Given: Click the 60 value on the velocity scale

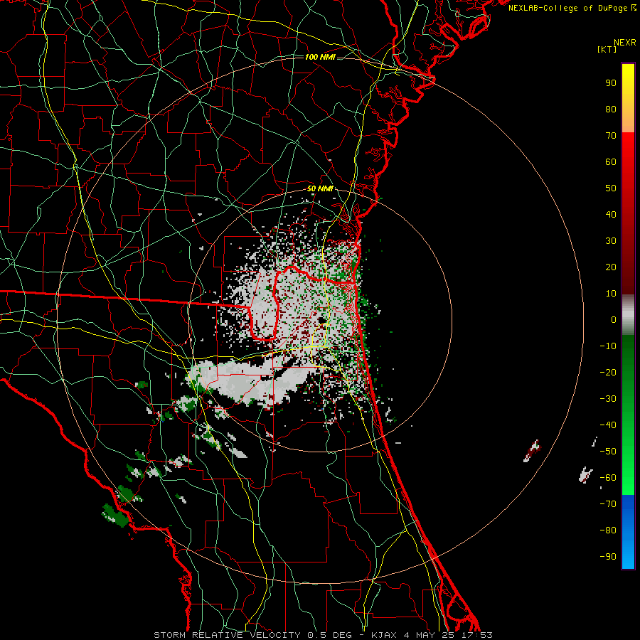Looking at the screenshot, I should pyautogui.click(x=611, y=162).
